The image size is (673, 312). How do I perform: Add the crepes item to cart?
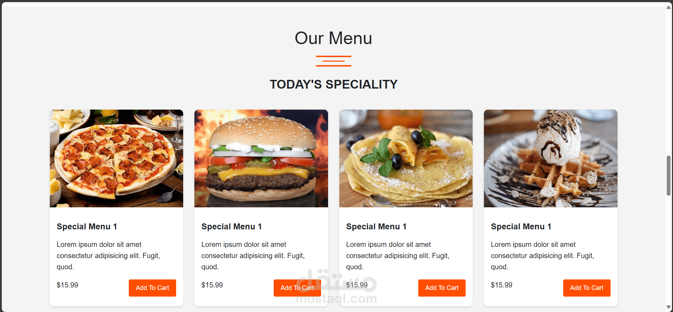[442, 288]
